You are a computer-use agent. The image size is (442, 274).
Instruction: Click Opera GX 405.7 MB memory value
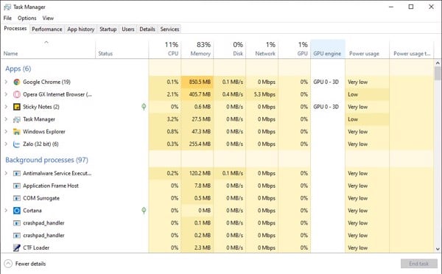click(x=200, y=94)
